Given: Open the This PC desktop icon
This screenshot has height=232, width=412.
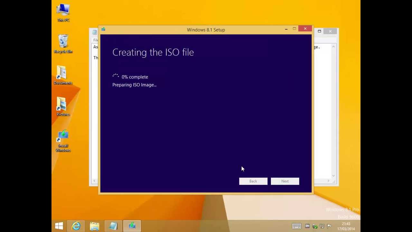Looking at the screenshot, I should coord(63,13).
